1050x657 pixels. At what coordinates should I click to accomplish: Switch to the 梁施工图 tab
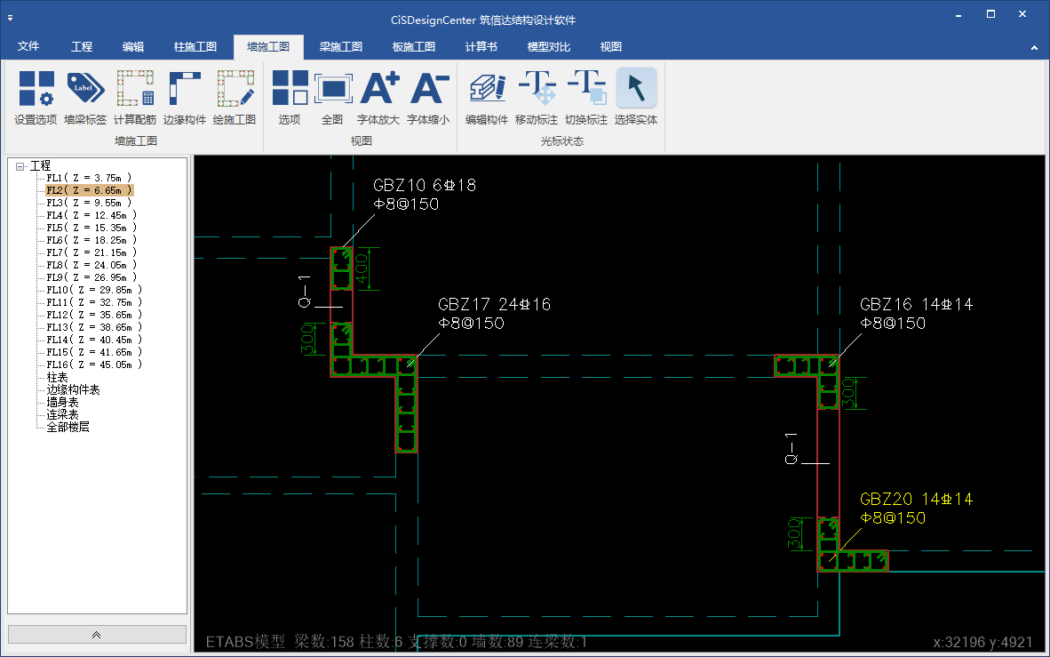click(x=341, y=47)
